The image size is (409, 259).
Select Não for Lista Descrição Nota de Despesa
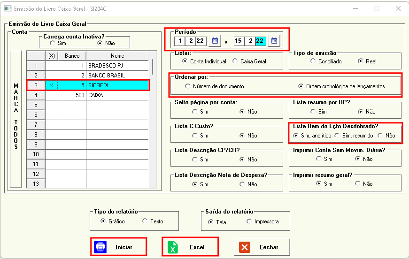pos(242,184)
